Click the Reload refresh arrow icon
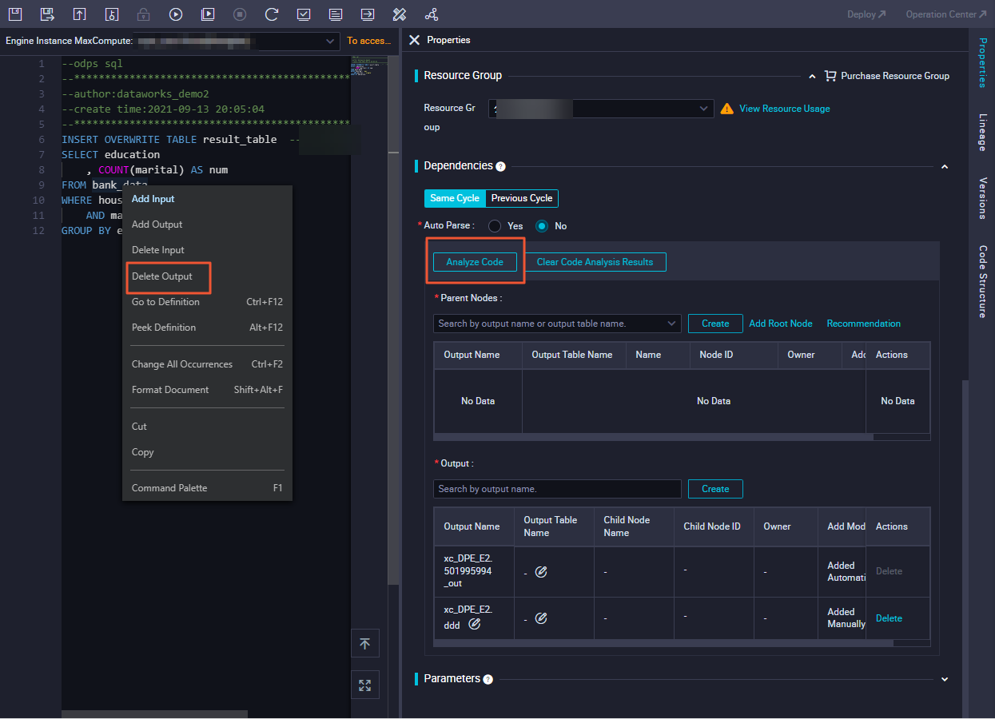The image size is (995, 719). pos(272,14)
